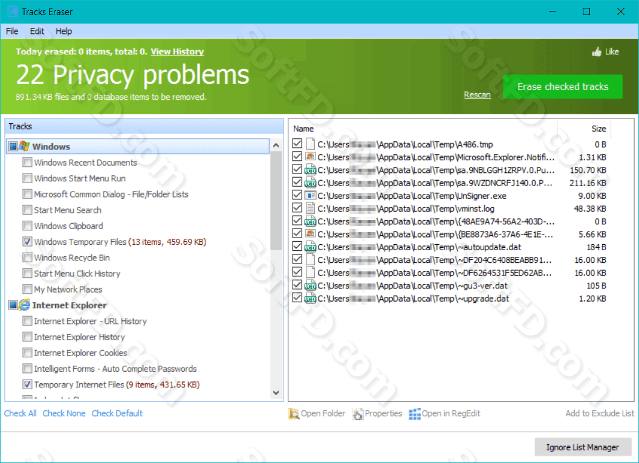Click the Rescan link

(x=477, y=94)
